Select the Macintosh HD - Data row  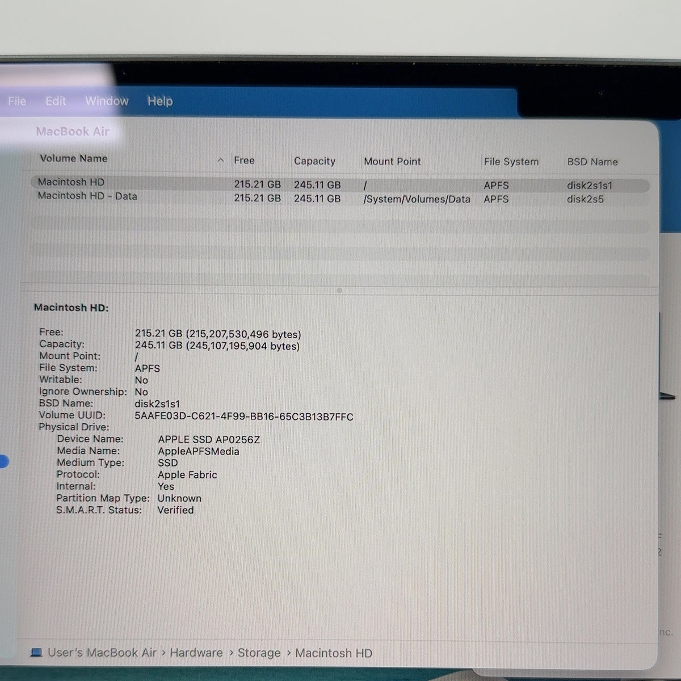click(339, 198)
